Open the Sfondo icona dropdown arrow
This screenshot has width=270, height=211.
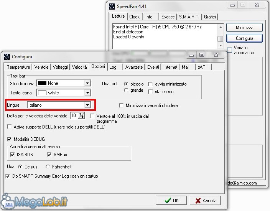coord(87,83)
